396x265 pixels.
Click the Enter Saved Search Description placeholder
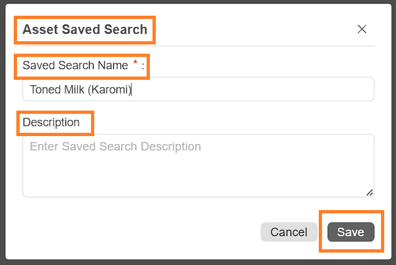(x=115, y=146)
